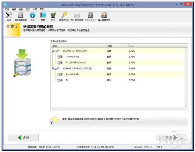Click the application icon in the title bar
Viewport: 195px width, 152px height.
pos(5,5)
